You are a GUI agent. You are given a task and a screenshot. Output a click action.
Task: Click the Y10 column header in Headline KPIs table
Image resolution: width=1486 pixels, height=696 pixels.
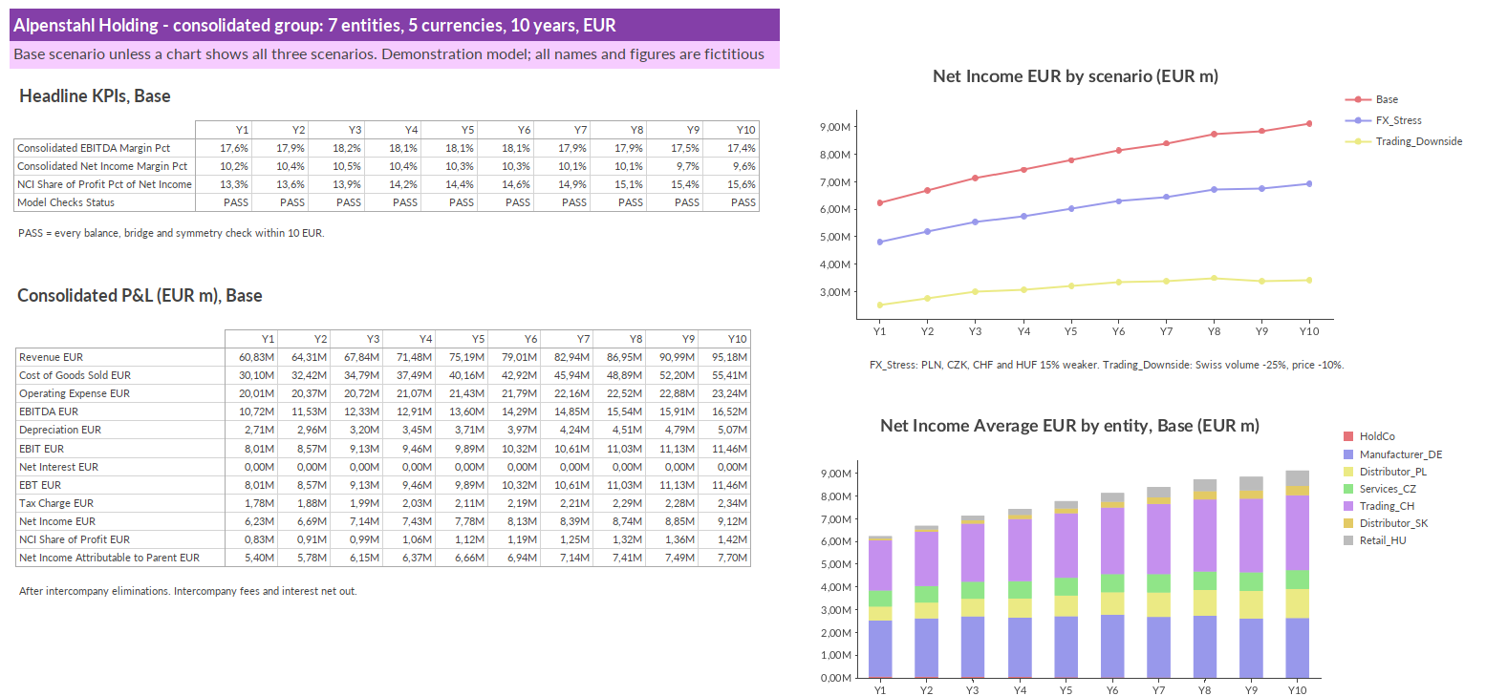tap(731, 130)
